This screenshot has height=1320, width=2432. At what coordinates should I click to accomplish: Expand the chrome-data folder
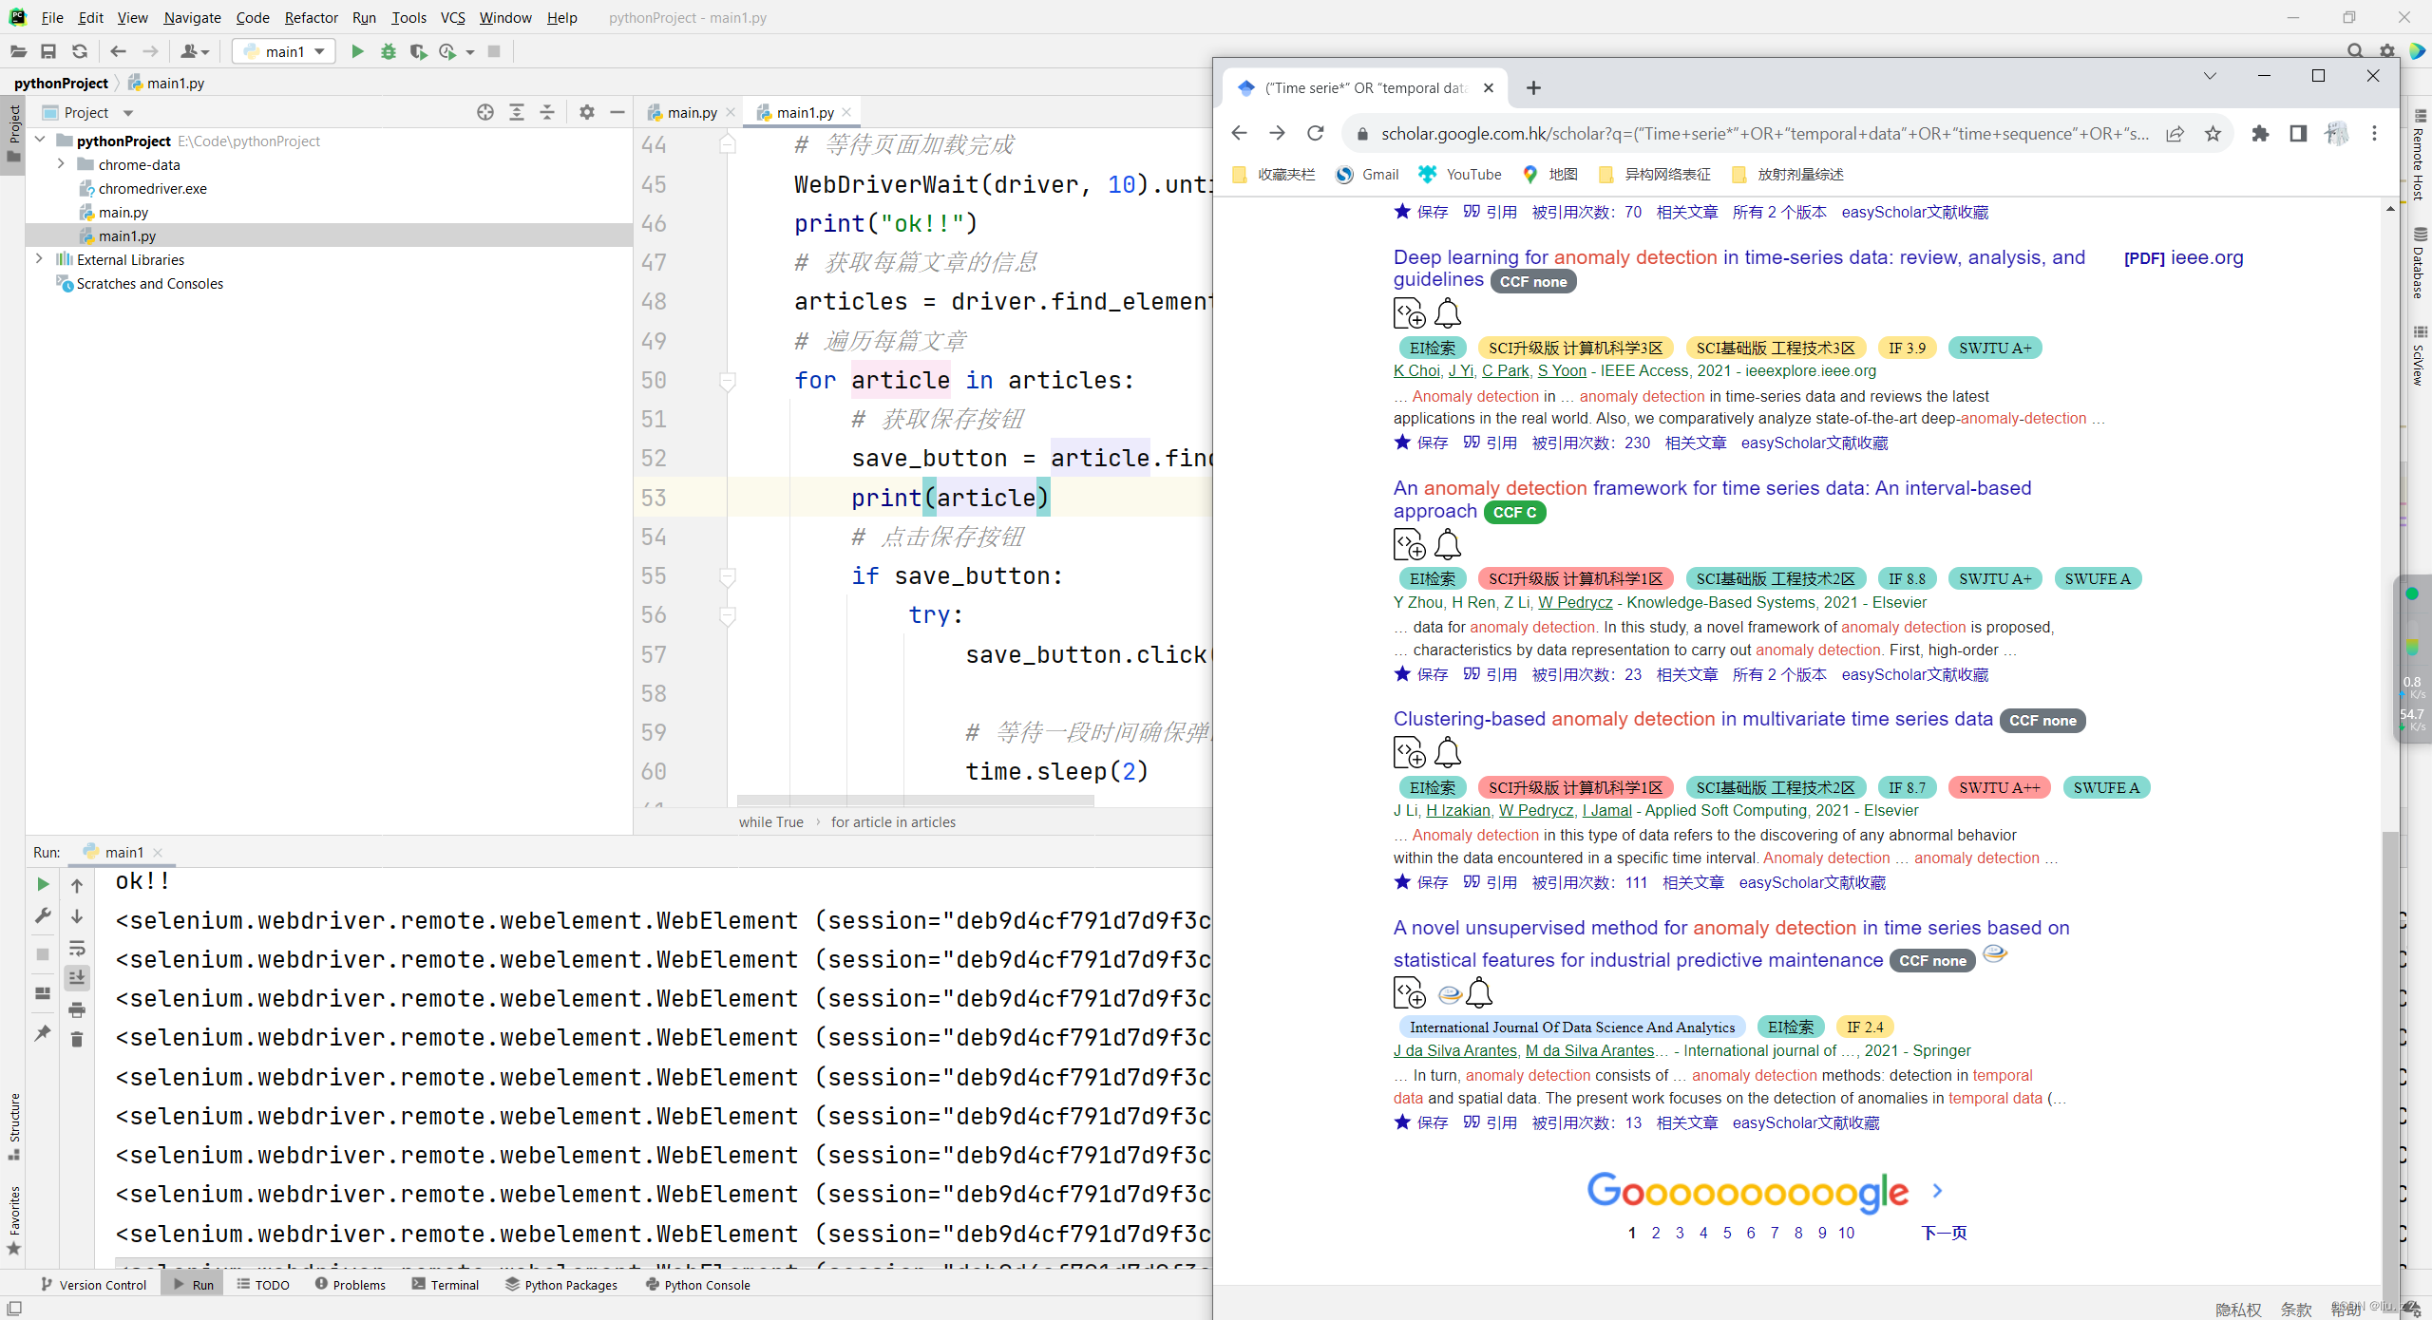(61, 164)
